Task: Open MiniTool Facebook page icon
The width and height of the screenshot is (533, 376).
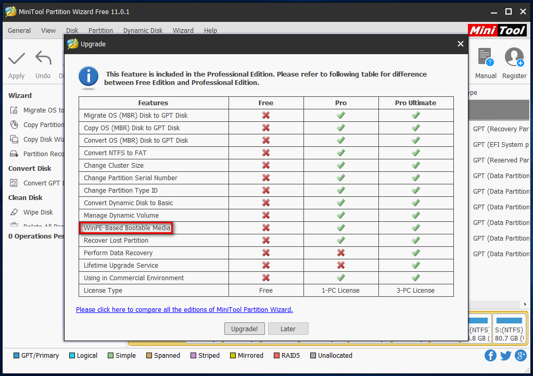Action: [x=490, y=356]
